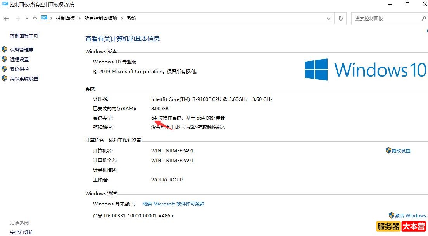Click the Windows 尚未激活 status text

coord(115,204)
